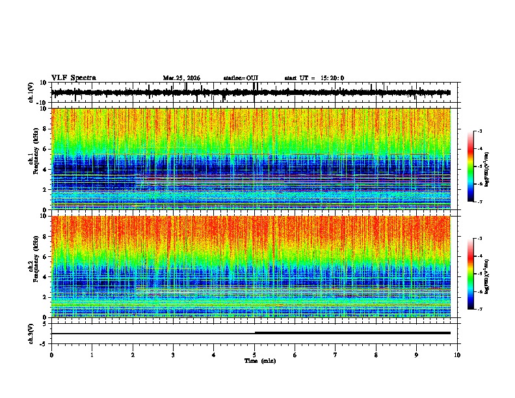
Task: Click the ch.2 "Frequency (kHz)" axis label
Action: pyautogui.click(x=36, y=259)
